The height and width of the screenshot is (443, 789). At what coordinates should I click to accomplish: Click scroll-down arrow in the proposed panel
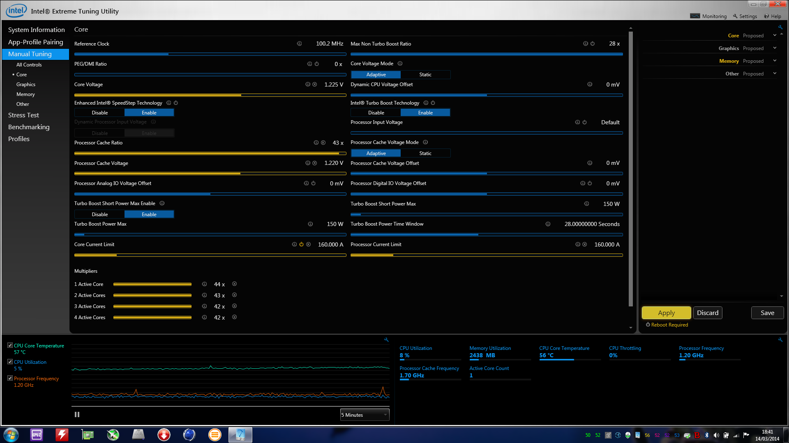(781, 296)
